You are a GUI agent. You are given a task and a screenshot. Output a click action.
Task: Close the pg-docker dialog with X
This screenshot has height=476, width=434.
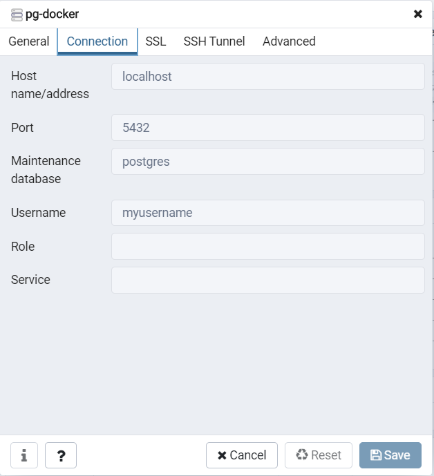[418, 14]
